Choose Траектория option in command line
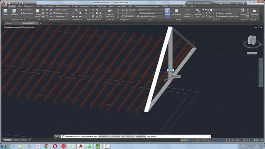This screenshot has height=149, width=265. [115, 137]
